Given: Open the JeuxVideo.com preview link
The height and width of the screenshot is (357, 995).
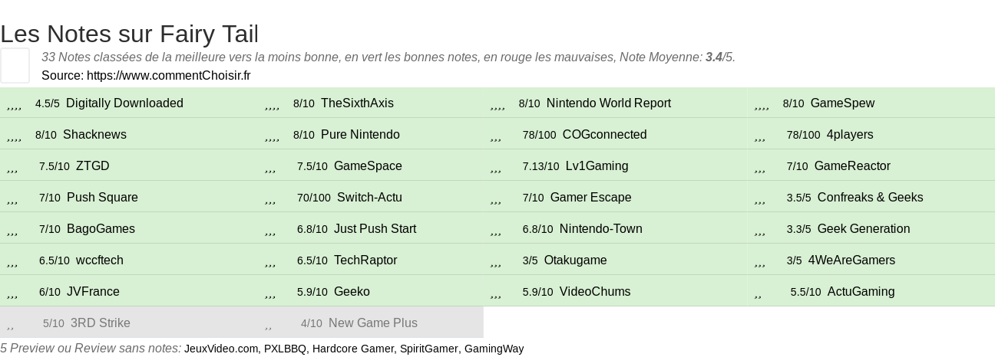Looking at the screenshot, I should (x=221, y=349).
